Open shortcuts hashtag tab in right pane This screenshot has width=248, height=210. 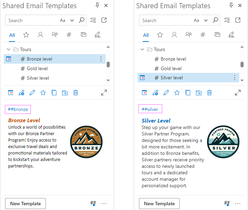202,35
